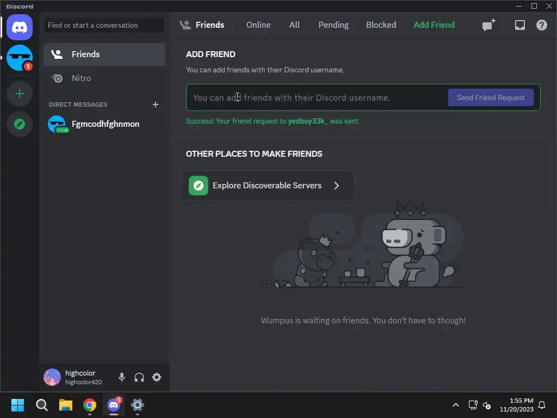Open Google Chrome from the taskbar

(x=90, y=405)
